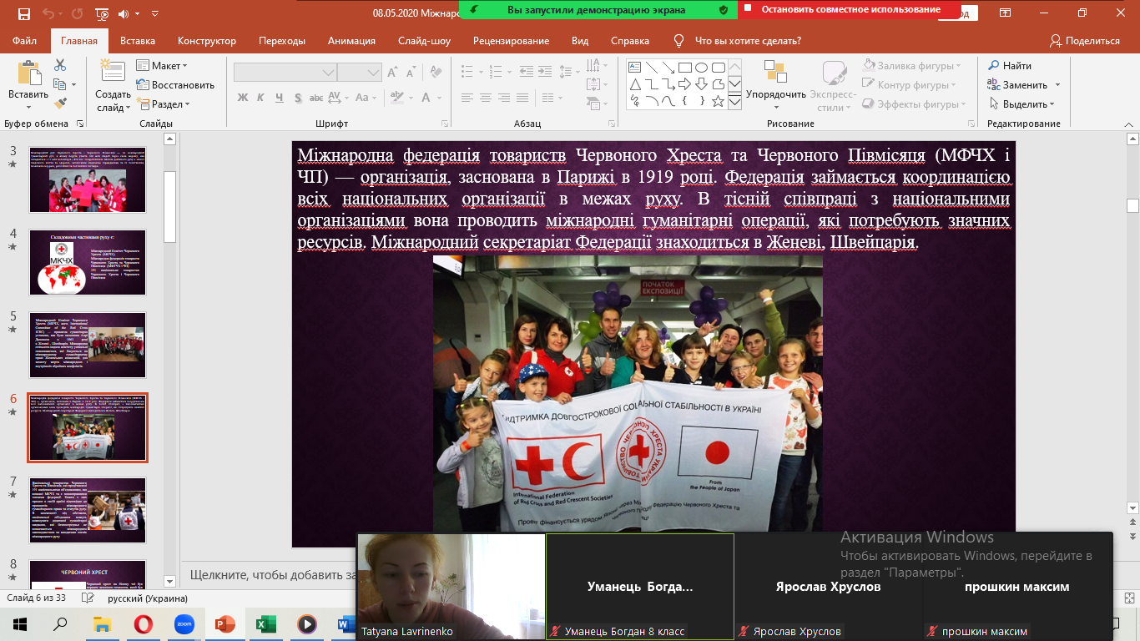1140x641 pixels.
Task: Pick the right block arrow shape
Action: click(x=684, y=84)
